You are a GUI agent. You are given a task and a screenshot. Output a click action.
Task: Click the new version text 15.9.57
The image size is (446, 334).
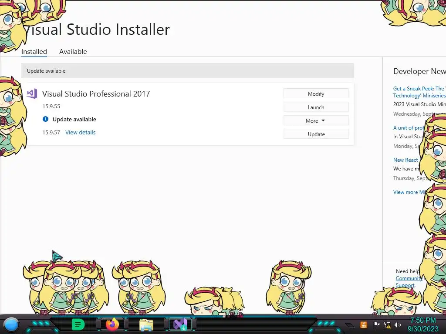click(51, 132)
